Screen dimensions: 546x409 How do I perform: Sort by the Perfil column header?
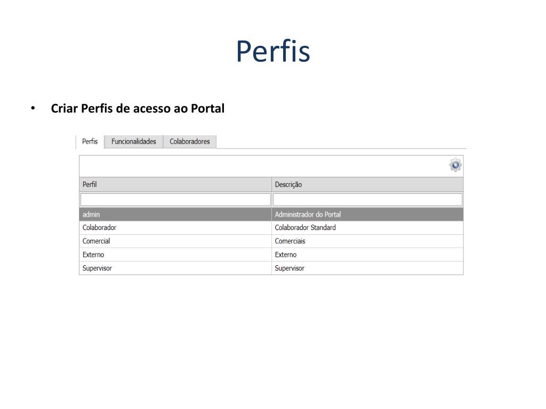175,184
